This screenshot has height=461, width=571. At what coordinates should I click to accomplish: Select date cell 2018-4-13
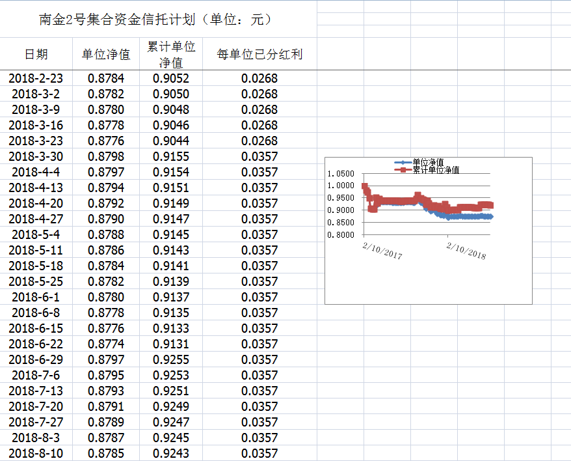click(x=36, y=188)
